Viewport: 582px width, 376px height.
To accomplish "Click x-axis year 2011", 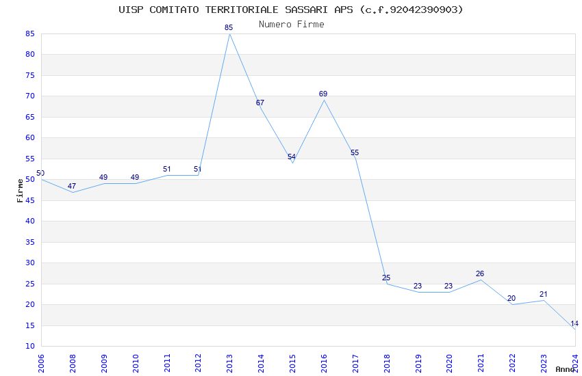I will point(166,363).
